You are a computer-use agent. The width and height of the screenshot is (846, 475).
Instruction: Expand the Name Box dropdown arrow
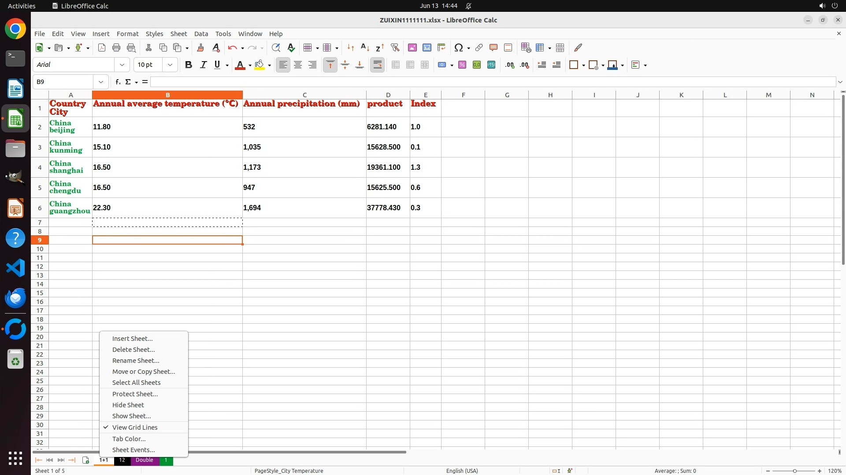point(101,82)
